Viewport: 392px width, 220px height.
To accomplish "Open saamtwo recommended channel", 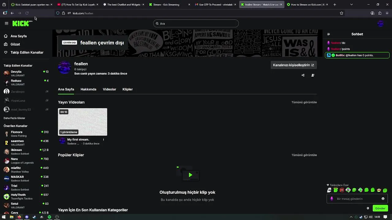I will (x=26, y=143).
